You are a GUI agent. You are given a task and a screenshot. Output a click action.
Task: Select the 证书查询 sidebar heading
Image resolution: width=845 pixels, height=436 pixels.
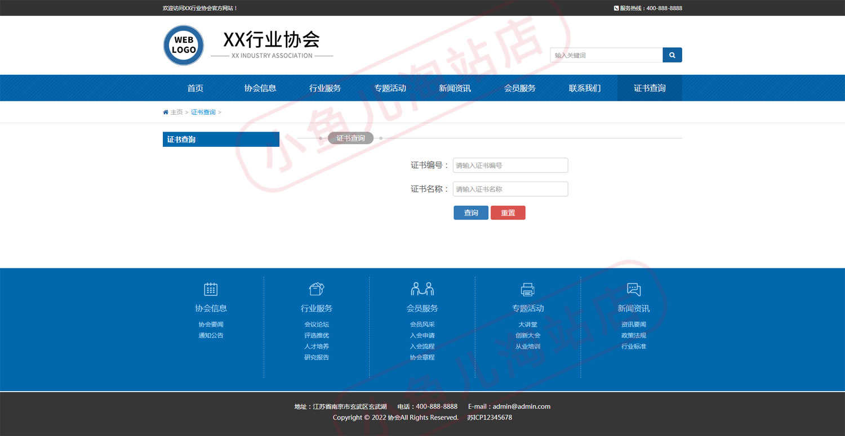click(x=221, y=140)
